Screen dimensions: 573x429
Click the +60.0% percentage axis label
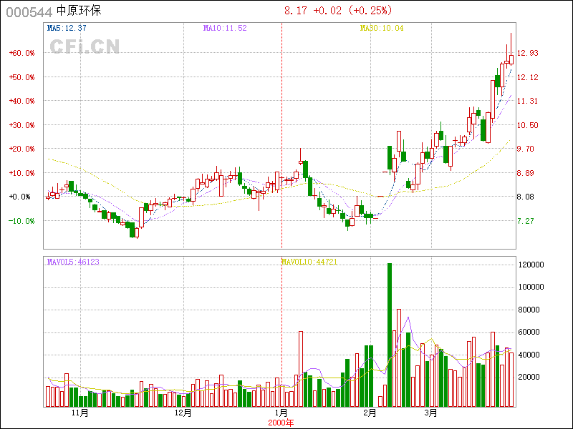[22, 53]
